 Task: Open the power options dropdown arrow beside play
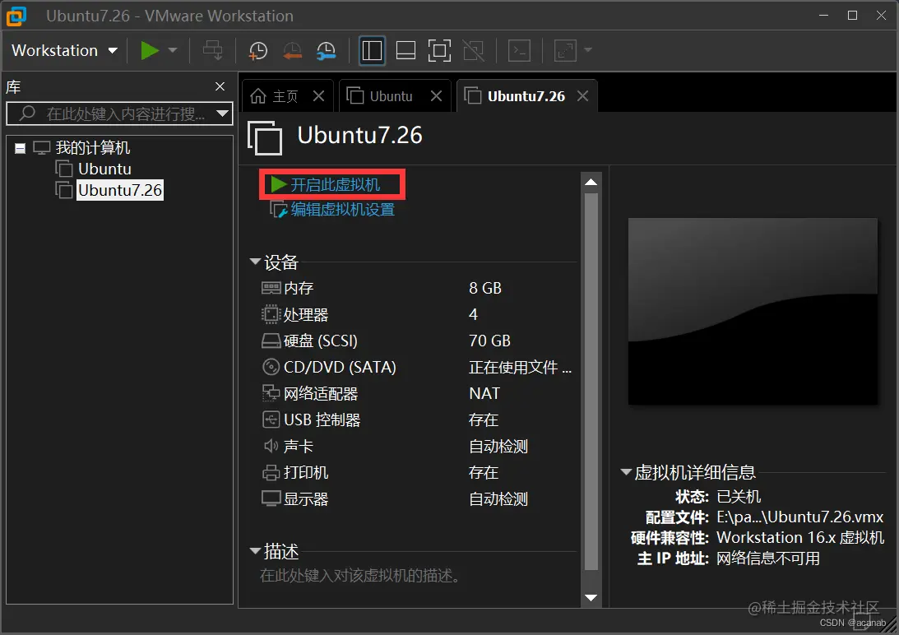(x=173, y=50)
